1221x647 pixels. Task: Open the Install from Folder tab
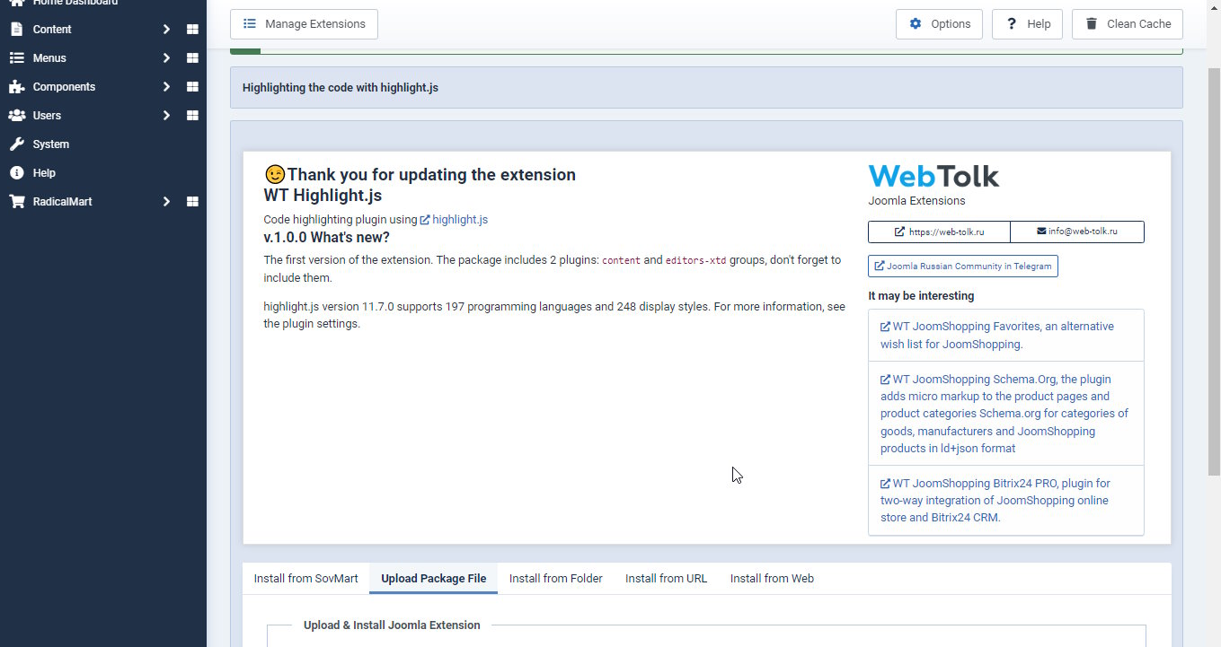[556, 579]
